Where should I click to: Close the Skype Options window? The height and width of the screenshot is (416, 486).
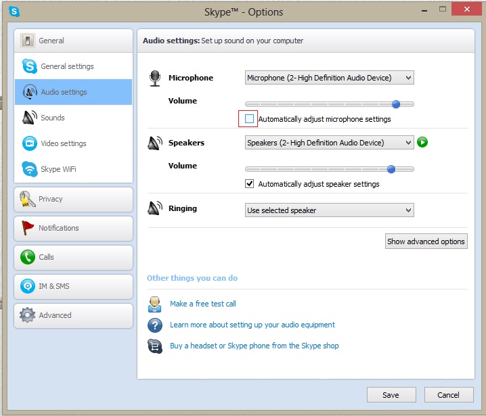[467, 9]
